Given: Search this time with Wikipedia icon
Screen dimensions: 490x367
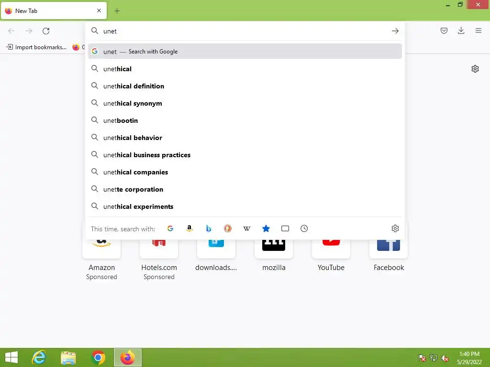Looking at the screenshot, I should pos(247,228).
